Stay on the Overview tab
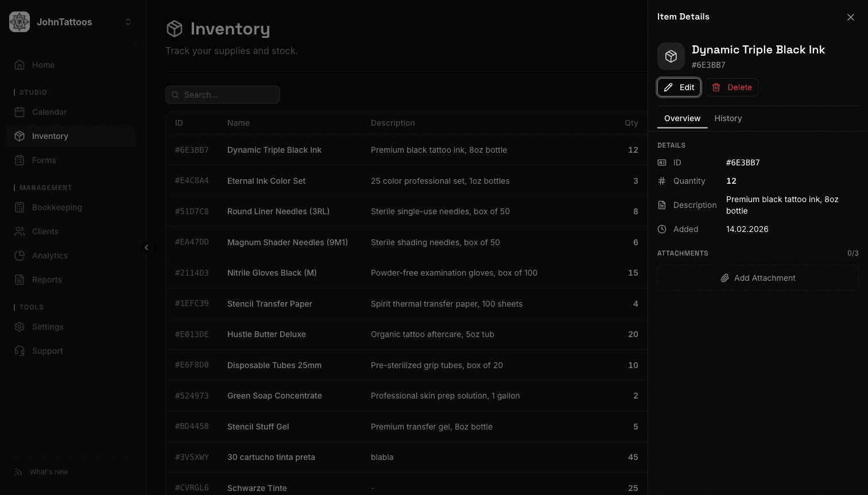The height and width of the screenshot is (495, 868). [681, 118]
